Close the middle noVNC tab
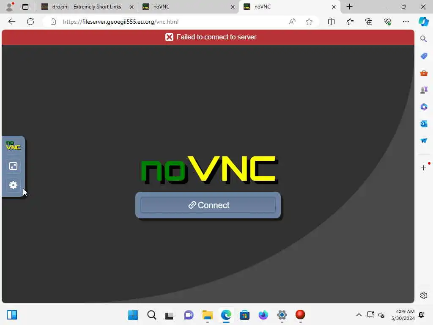The height and width of the screenshot is (325, 433). 233,7
